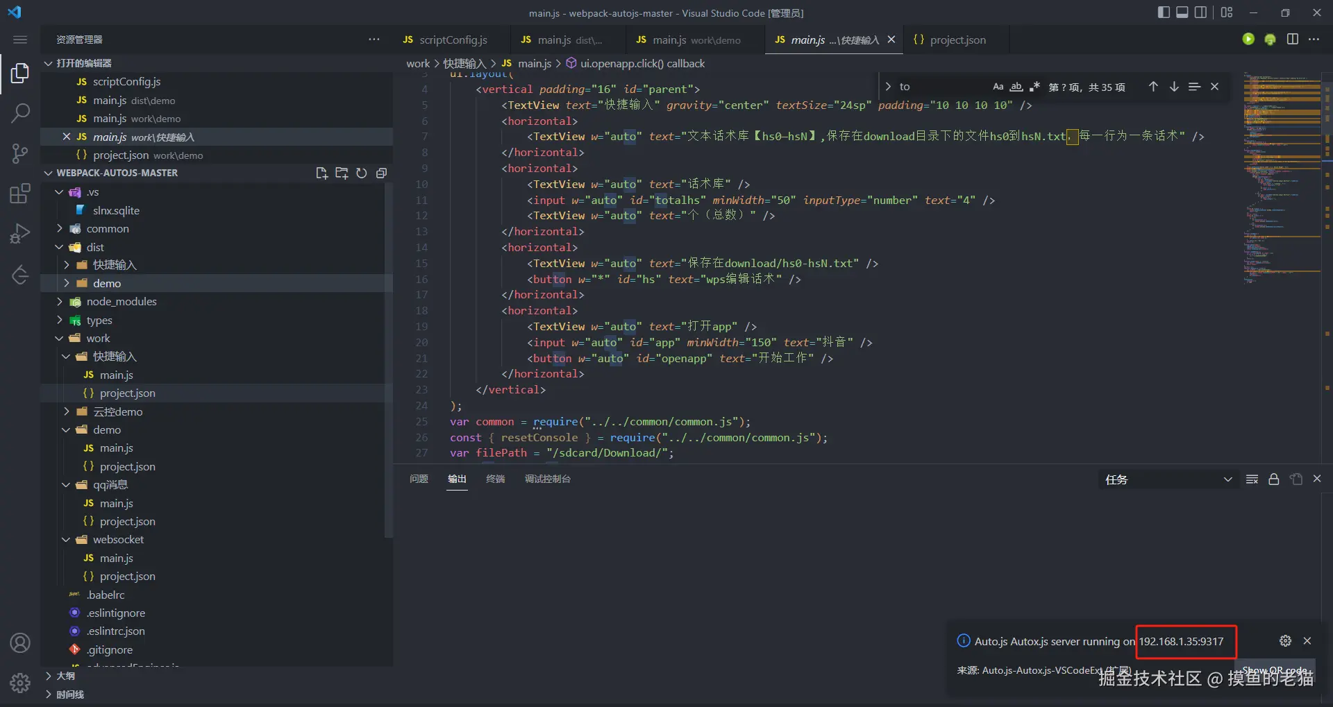Open .gitignore file in explorer

[109, 650]
